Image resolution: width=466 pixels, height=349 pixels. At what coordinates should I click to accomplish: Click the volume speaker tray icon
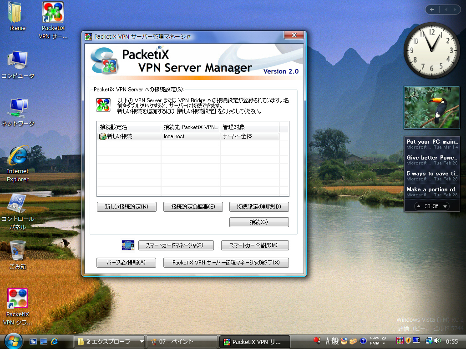coord(437,340)
